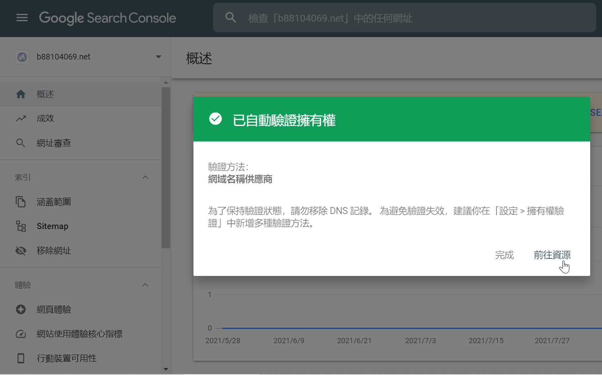Viewport: 602px width, 375px height.
Task: Click the home icon beside 概述
Action: [x=21, y=94]
